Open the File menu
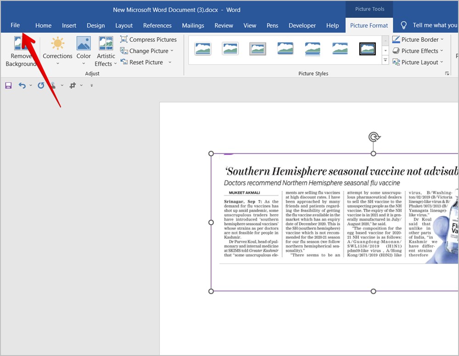The height and width of the screenshot is (356, 459). click(x=15, y=25)
